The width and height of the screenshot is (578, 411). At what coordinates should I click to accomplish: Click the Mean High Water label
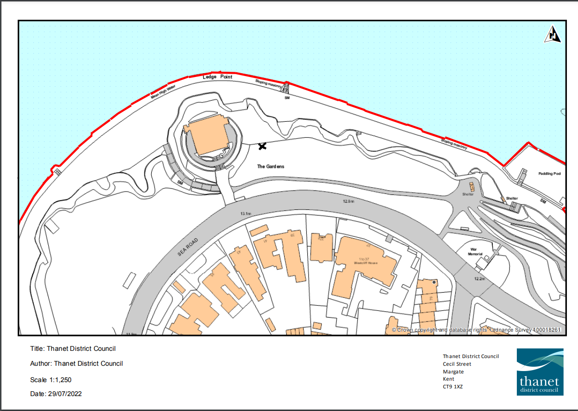point(163,91)
